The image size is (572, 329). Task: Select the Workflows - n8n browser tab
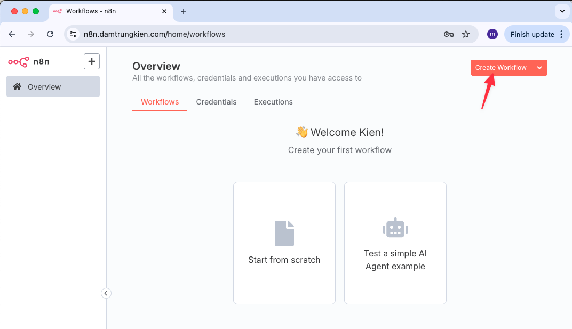[x=111, y=11]
